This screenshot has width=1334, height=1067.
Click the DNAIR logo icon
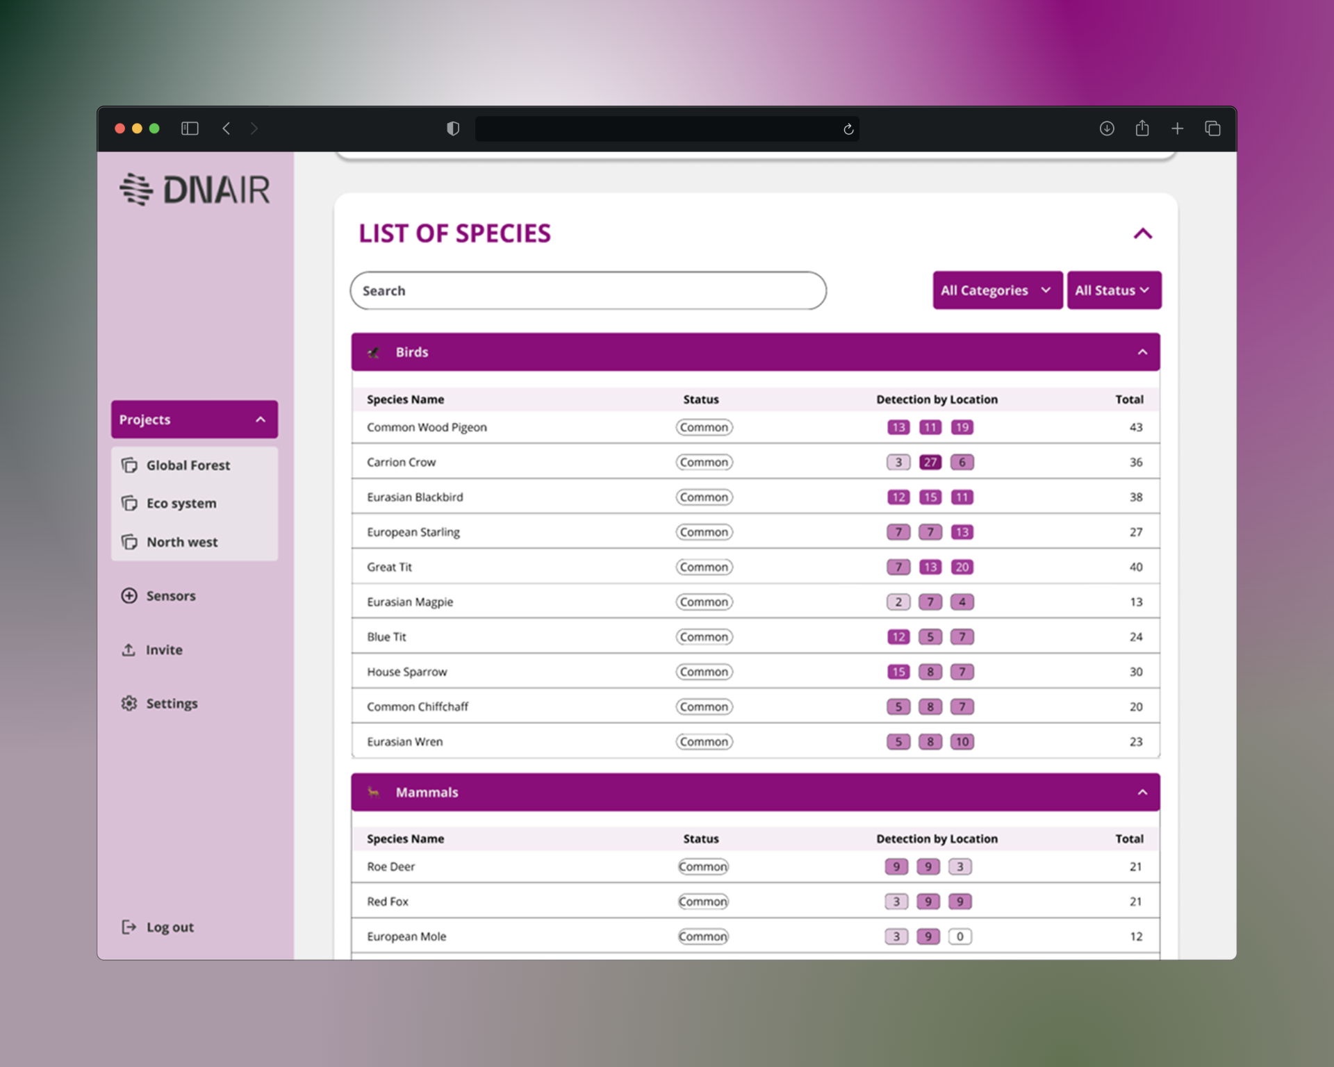tap(136, 189)
